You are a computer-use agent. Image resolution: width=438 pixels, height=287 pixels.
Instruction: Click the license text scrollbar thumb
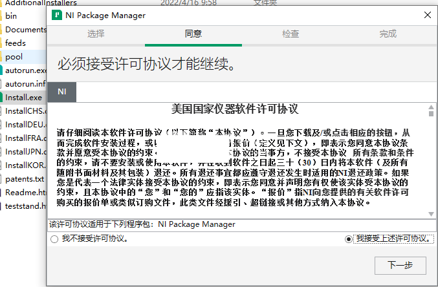point(431,114)
